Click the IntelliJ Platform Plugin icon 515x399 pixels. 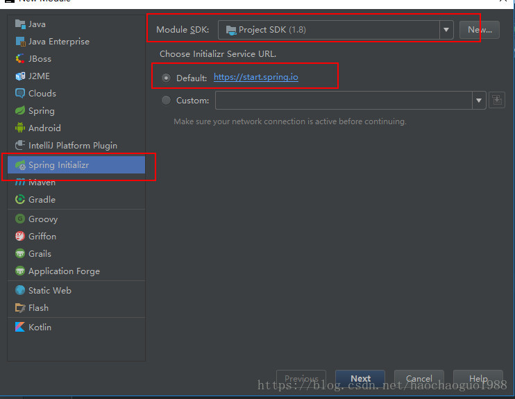pyautogui.click(x=20, y=145)
